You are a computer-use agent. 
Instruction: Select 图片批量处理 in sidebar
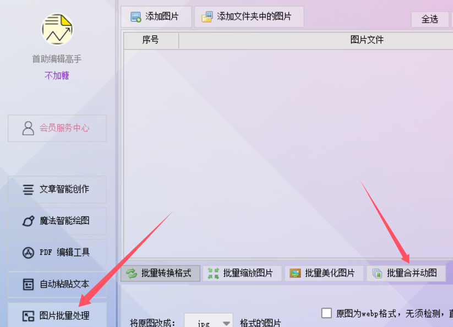pos(57,315)
